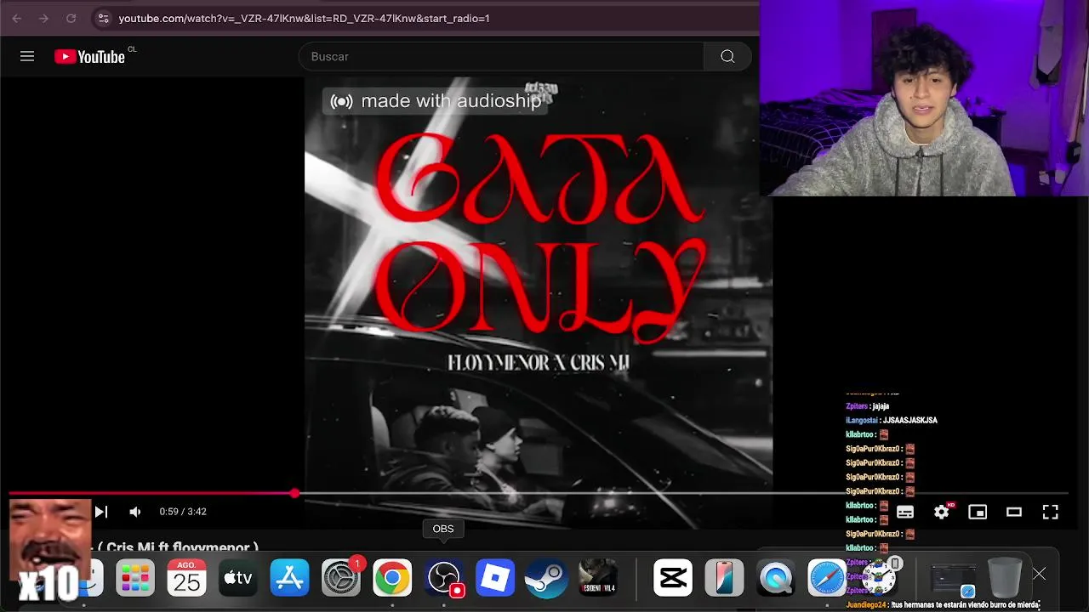Open QuickTime Player from the Dock
1089x612 pixels.
click(776, 579)
